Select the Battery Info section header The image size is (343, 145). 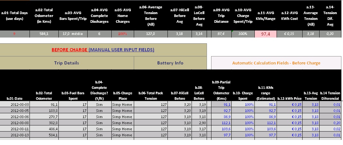click(170, 63)
